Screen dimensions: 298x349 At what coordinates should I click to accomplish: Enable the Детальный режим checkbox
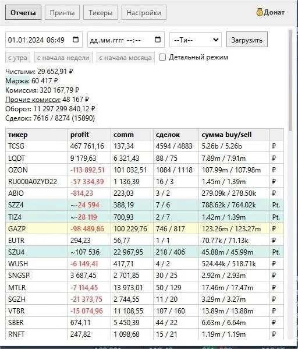point(162,57)
